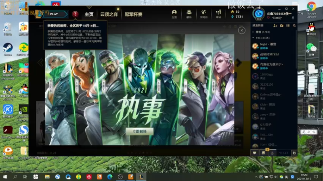The width and height of the screenshot is (323, 181).
Task: Click the currency balance 7731
Action: coord(237,16)
